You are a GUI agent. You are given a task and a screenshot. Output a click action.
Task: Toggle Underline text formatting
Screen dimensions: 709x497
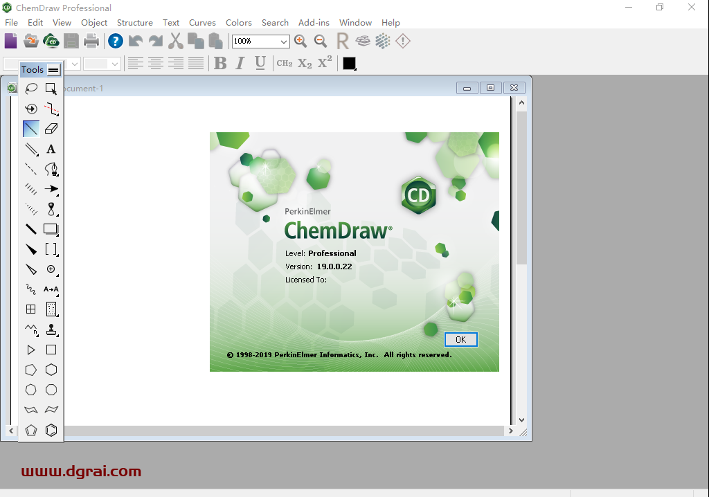[260, 63]
